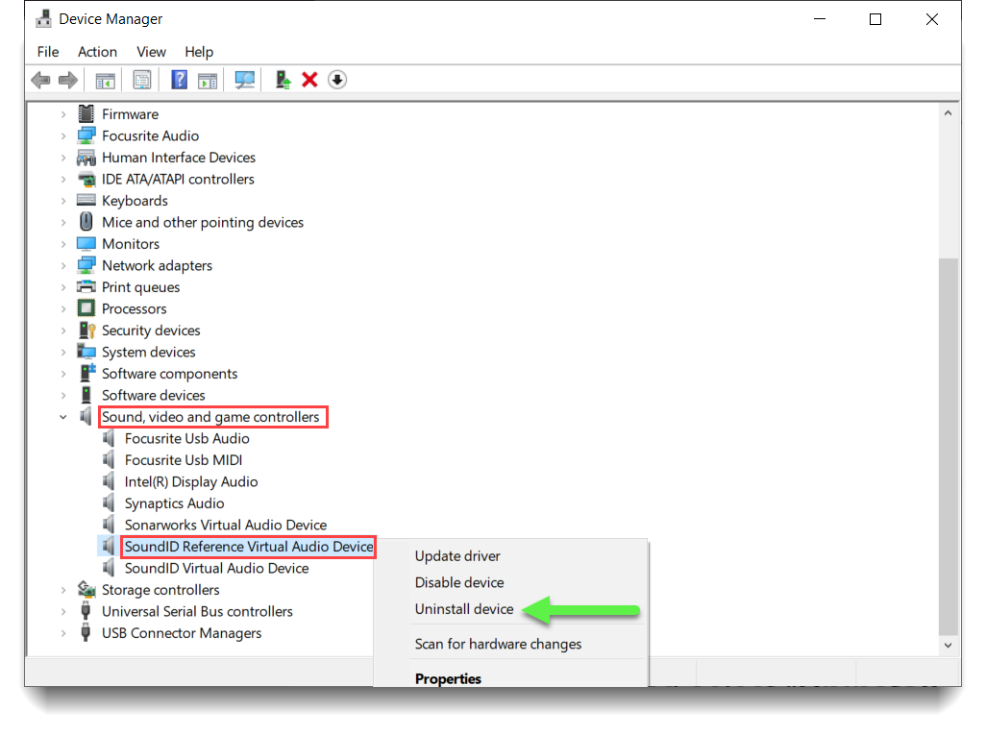Click the scrollbar up arrow
The height and width of the screenshot is (735, 986).
click(949, 113)
